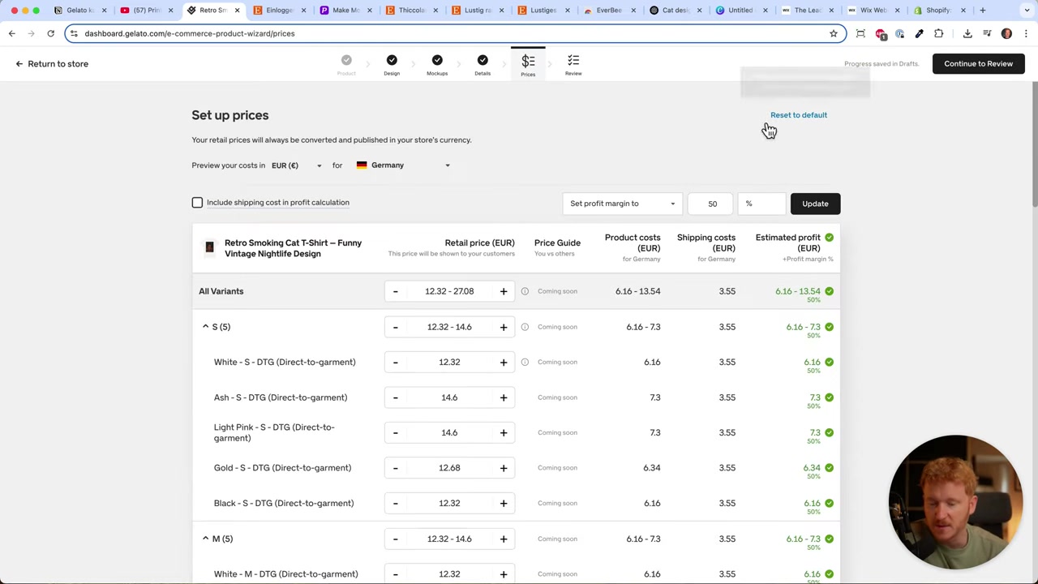Switch to the Shopify browser tab

coord(939,10)
